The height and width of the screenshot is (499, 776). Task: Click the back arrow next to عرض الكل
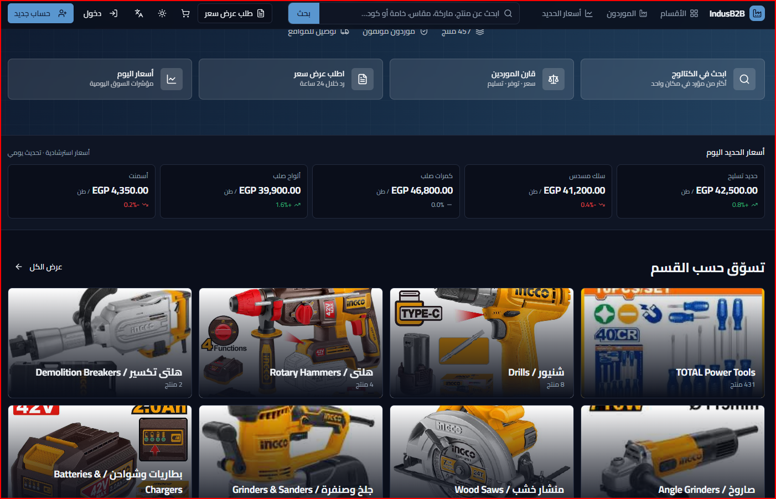19,267
